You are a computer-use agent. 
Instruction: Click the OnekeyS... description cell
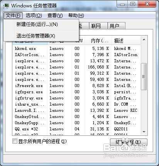125,123
